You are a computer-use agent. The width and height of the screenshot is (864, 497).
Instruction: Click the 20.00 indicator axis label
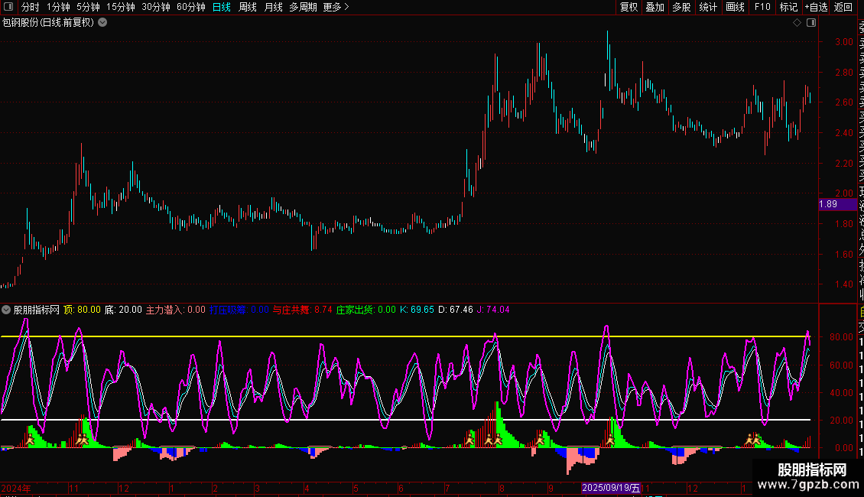pos(842,421)
